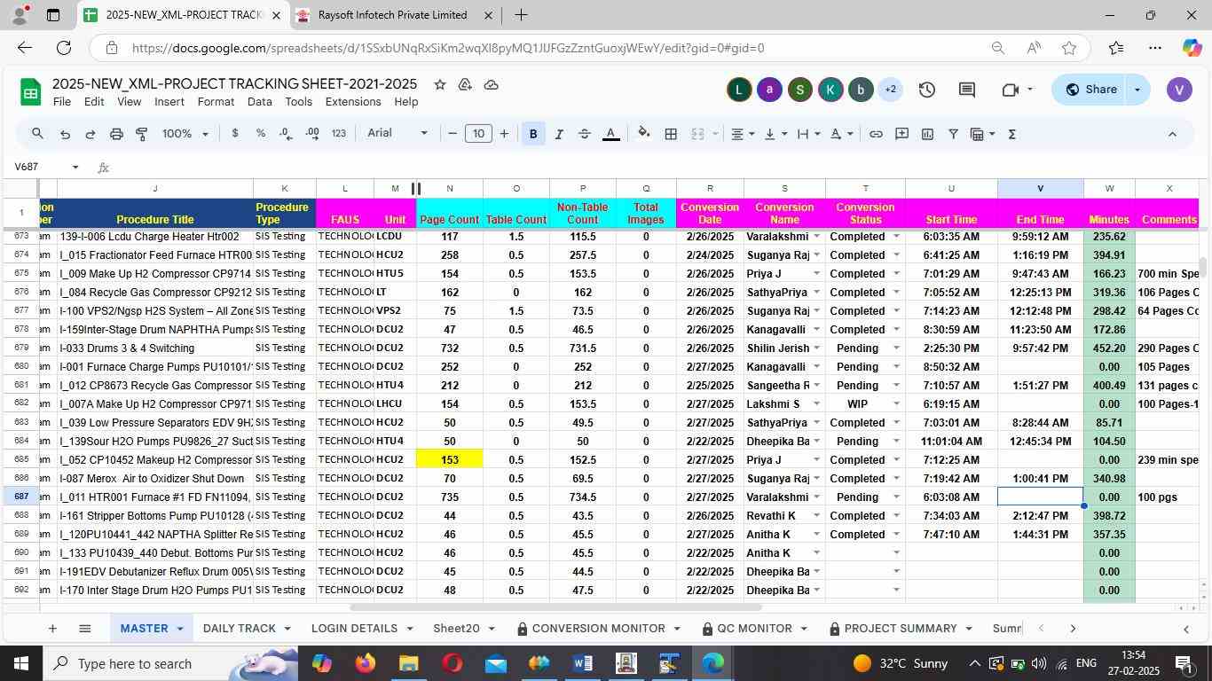
Task: Open the MASTER tab dropdown arrow
Action: (x=179, y=629)
